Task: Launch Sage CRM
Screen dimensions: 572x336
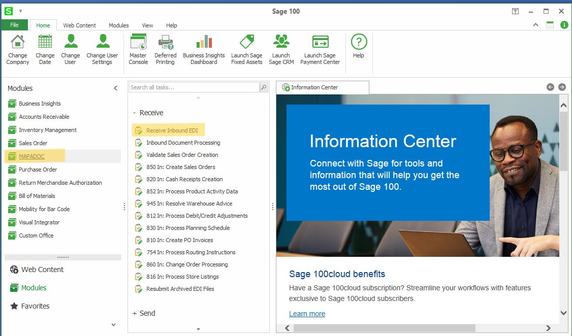Action: pos(281,50)
